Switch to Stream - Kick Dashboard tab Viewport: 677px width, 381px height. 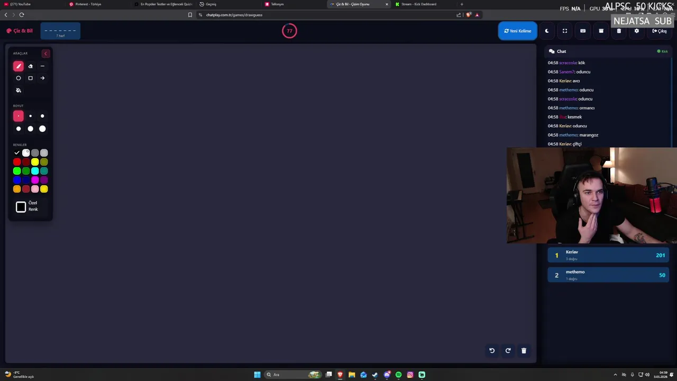click(423, 4)
